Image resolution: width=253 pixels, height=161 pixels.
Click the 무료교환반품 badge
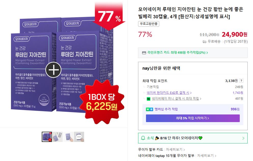[149, 24]
